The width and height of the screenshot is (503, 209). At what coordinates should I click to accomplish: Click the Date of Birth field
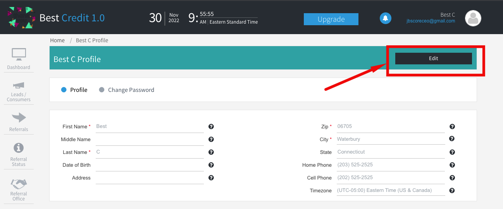click(150, 165)
